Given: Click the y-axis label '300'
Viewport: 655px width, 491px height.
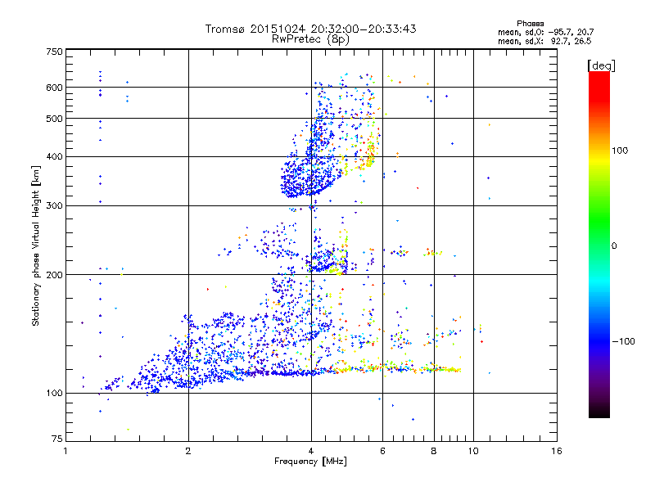Looking at the screenshot, I should (55, 206).
